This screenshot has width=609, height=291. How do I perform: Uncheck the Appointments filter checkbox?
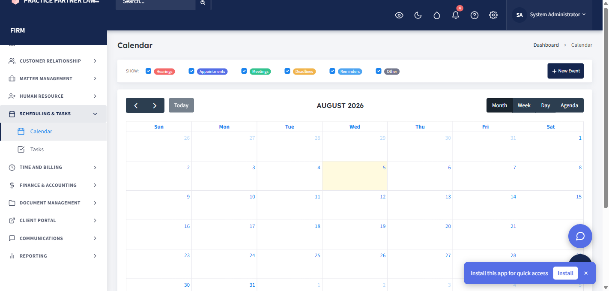click(x=191, y=71)
